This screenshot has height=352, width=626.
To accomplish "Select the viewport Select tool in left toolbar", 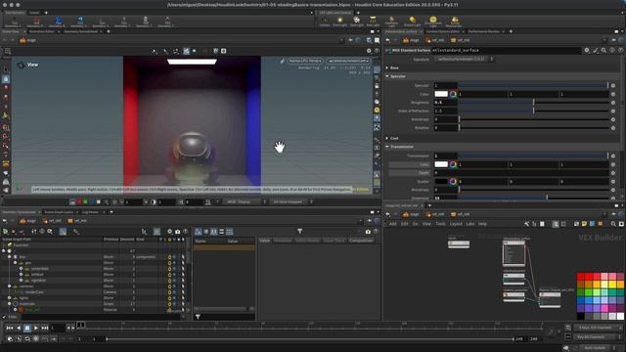I will click(x=6, y=69).
